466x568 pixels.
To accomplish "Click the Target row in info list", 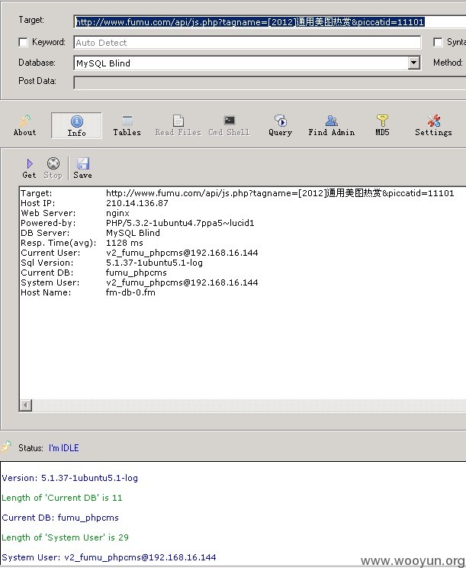I will [237, 193].
